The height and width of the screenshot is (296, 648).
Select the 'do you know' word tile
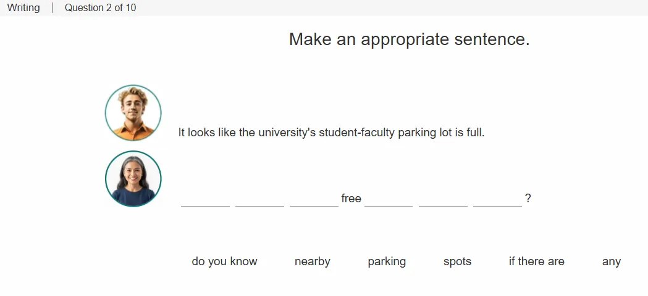point(224,261)
